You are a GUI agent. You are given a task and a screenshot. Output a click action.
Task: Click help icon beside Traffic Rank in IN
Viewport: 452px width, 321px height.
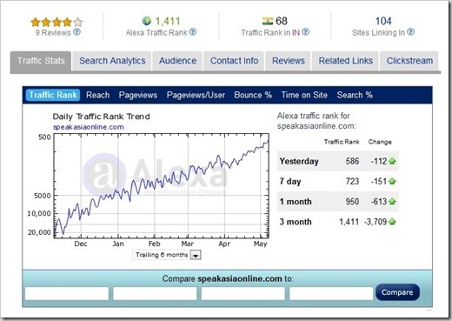click(305, 32)
